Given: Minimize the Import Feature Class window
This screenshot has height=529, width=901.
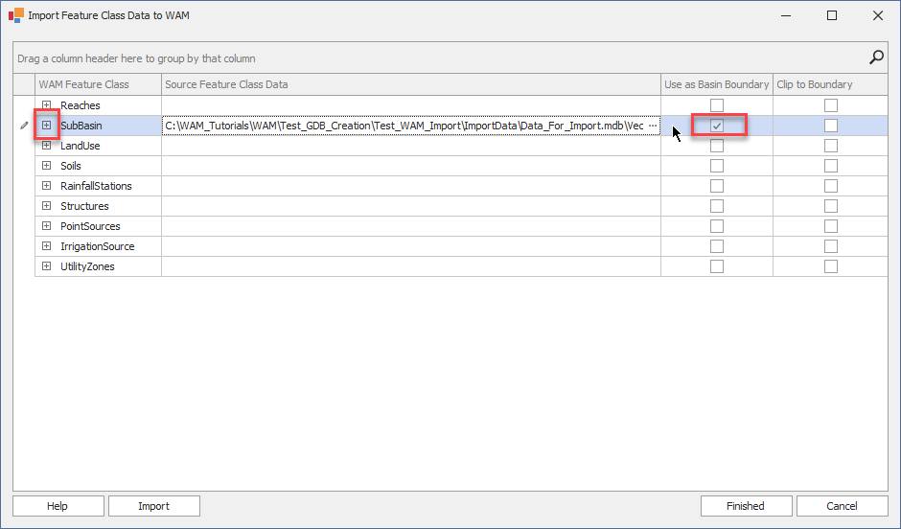Looking at the screenshot, I should click(x=786, y=15).
